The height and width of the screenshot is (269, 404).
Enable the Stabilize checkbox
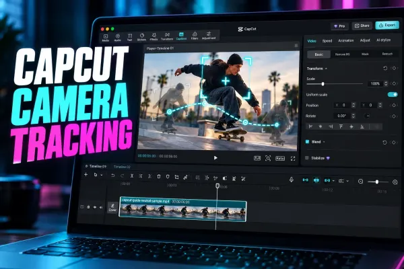306,158
